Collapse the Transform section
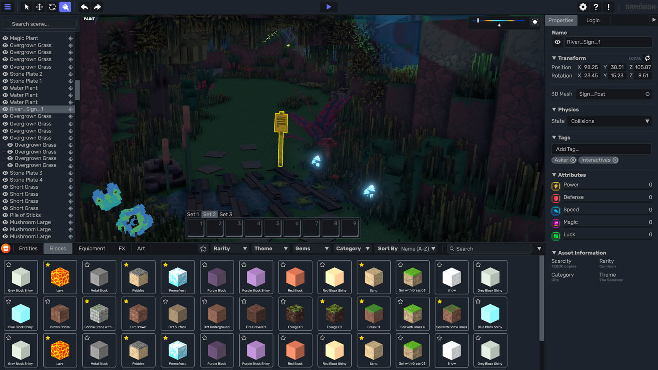Viewport: 658px width, 370px height. pos(554,58)
